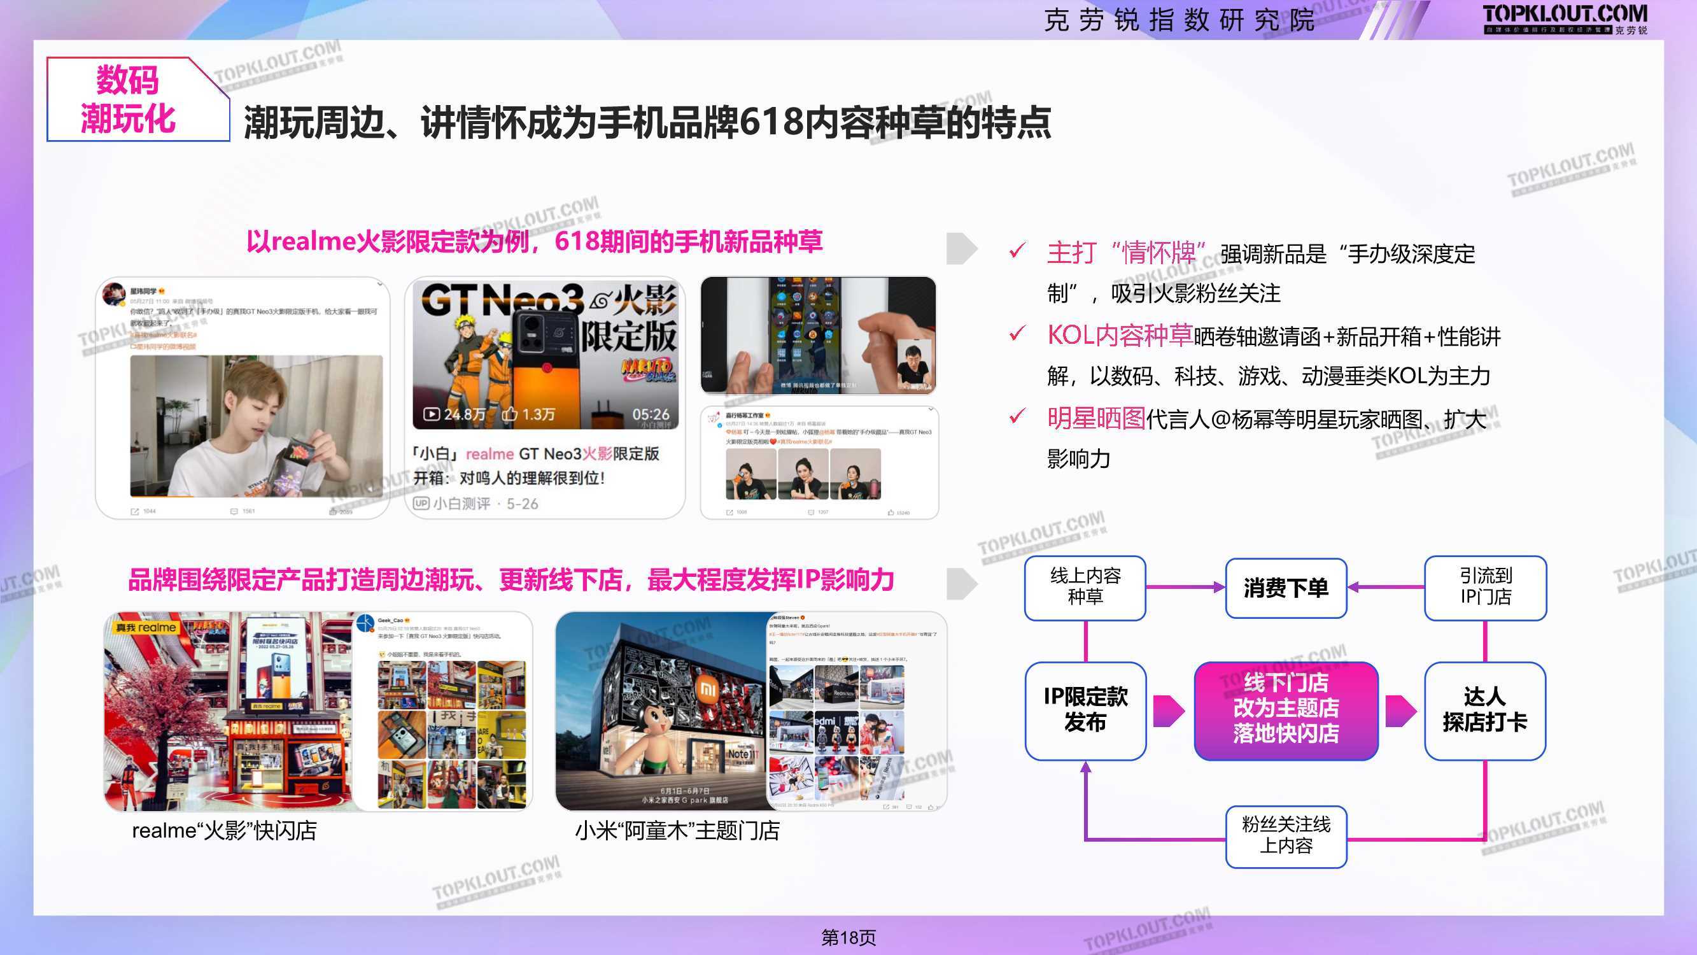Open the Geek_Cao nine-photo grid post
The width and height of the screenshot is (1697, 955).
point(441,711)
